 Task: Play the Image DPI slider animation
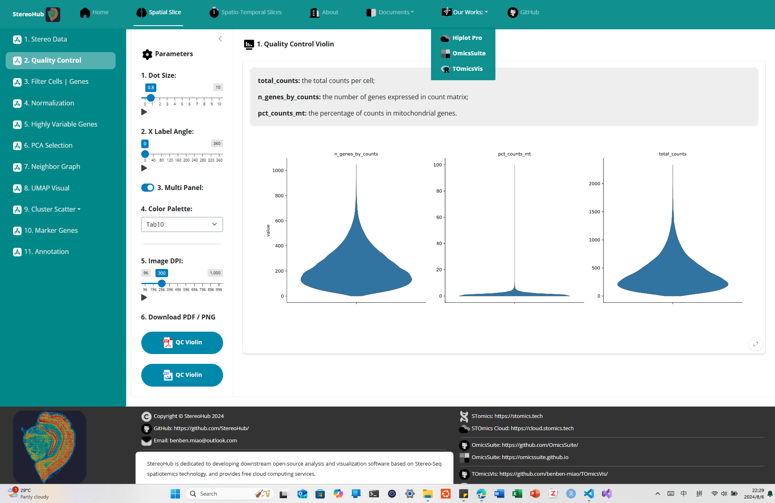[144, 298]
